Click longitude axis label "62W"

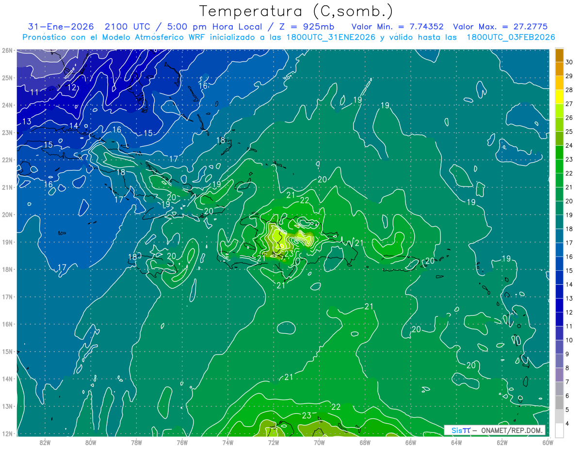click(x=502, y=442)
